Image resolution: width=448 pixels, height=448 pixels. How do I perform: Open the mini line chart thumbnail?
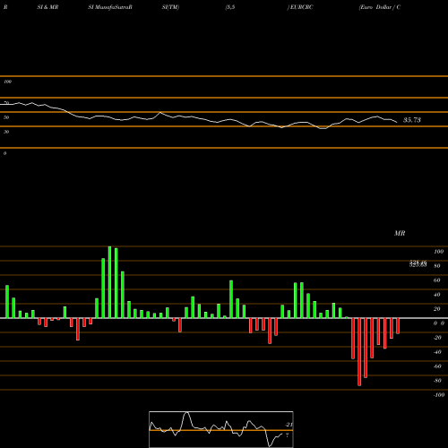[221, 429]
